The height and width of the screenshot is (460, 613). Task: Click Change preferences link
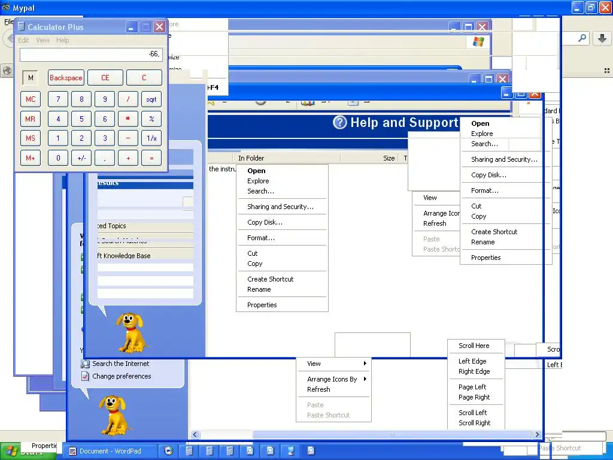122,376
